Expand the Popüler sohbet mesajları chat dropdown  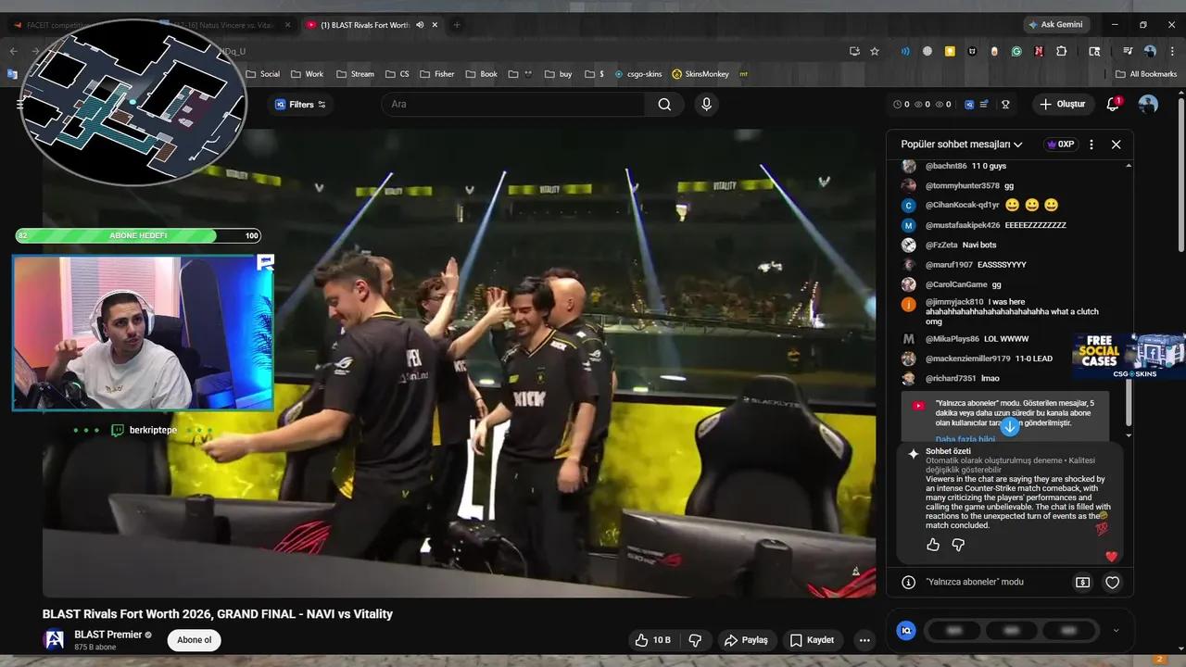pyautogui.click(x=962, y=145)
